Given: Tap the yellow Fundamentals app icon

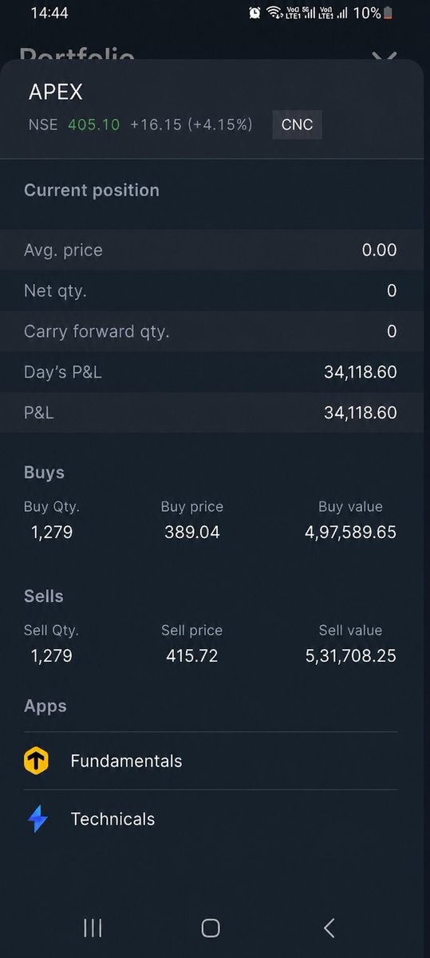Looking at the screenshot, I should (37, 761).
